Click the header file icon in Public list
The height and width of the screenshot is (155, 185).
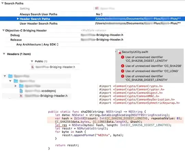[33, 67]
